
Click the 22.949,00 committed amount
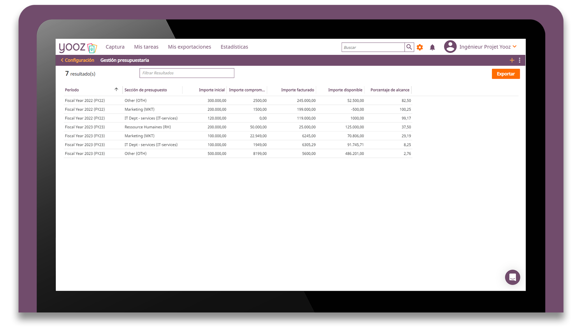coord(258,136)
